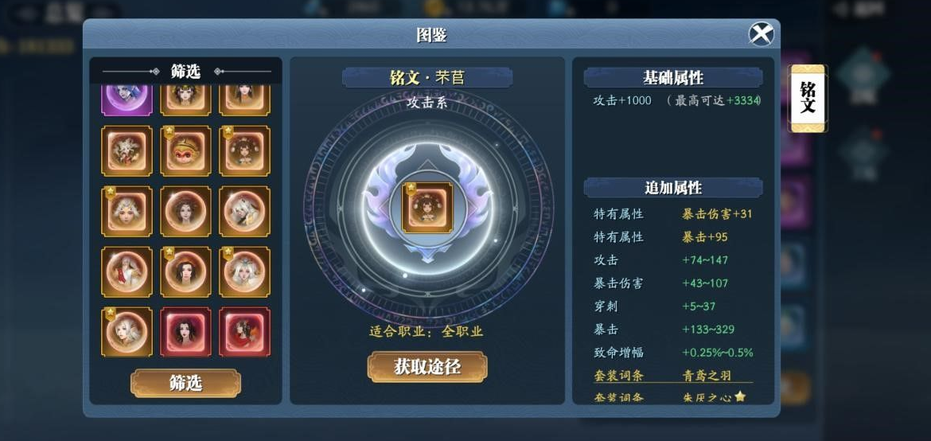
Task: Choose the white-haired elder with red sash icon
Action: [127, 271]
